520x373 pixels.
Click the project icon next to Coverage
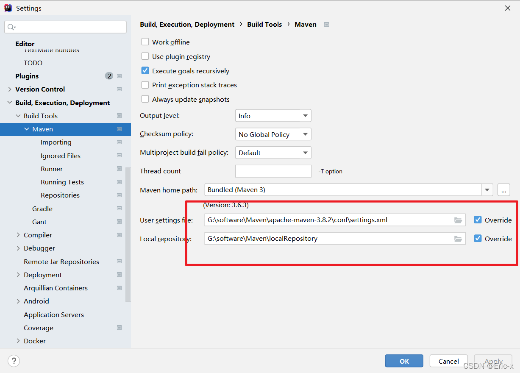[119, 328]
